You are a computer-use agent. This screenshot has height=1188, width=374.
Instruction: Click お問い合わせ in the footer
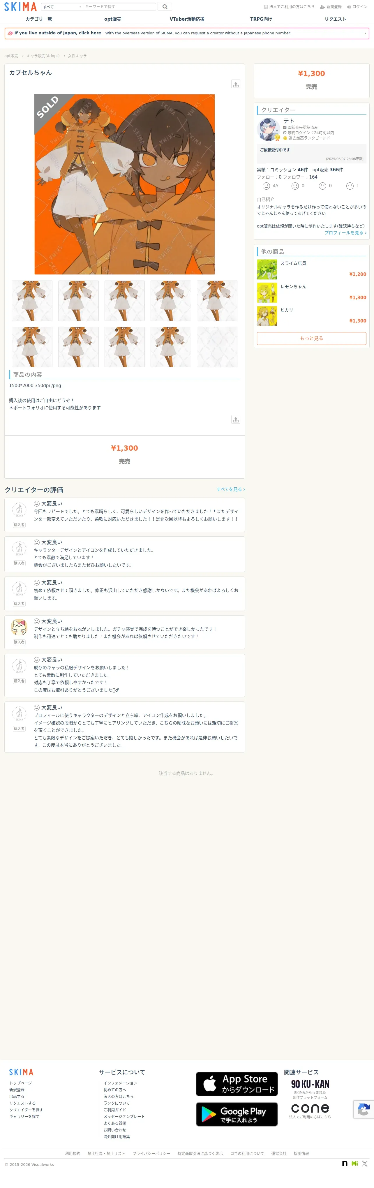[115, 1130]
